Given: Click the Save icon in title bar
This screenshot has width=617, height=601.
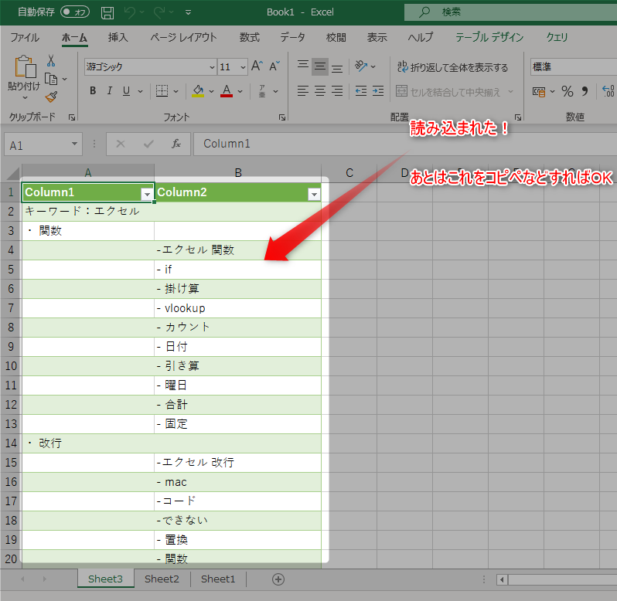Looking at the screenshot, I should click(107, 12).
